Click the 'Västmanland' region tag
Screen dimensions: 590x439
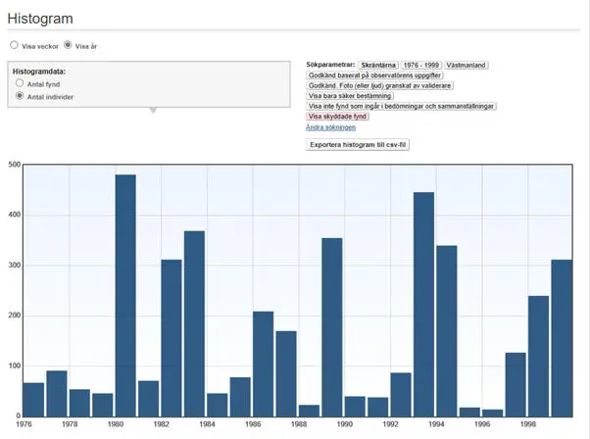[467, 65]
